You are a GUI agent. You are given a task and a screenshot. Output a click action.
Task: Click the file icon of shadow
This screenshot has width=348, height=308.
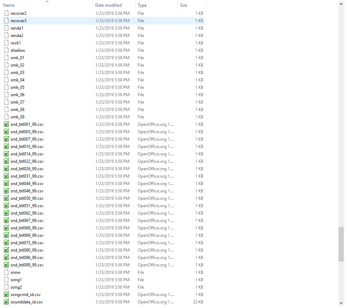pos(6,50)
